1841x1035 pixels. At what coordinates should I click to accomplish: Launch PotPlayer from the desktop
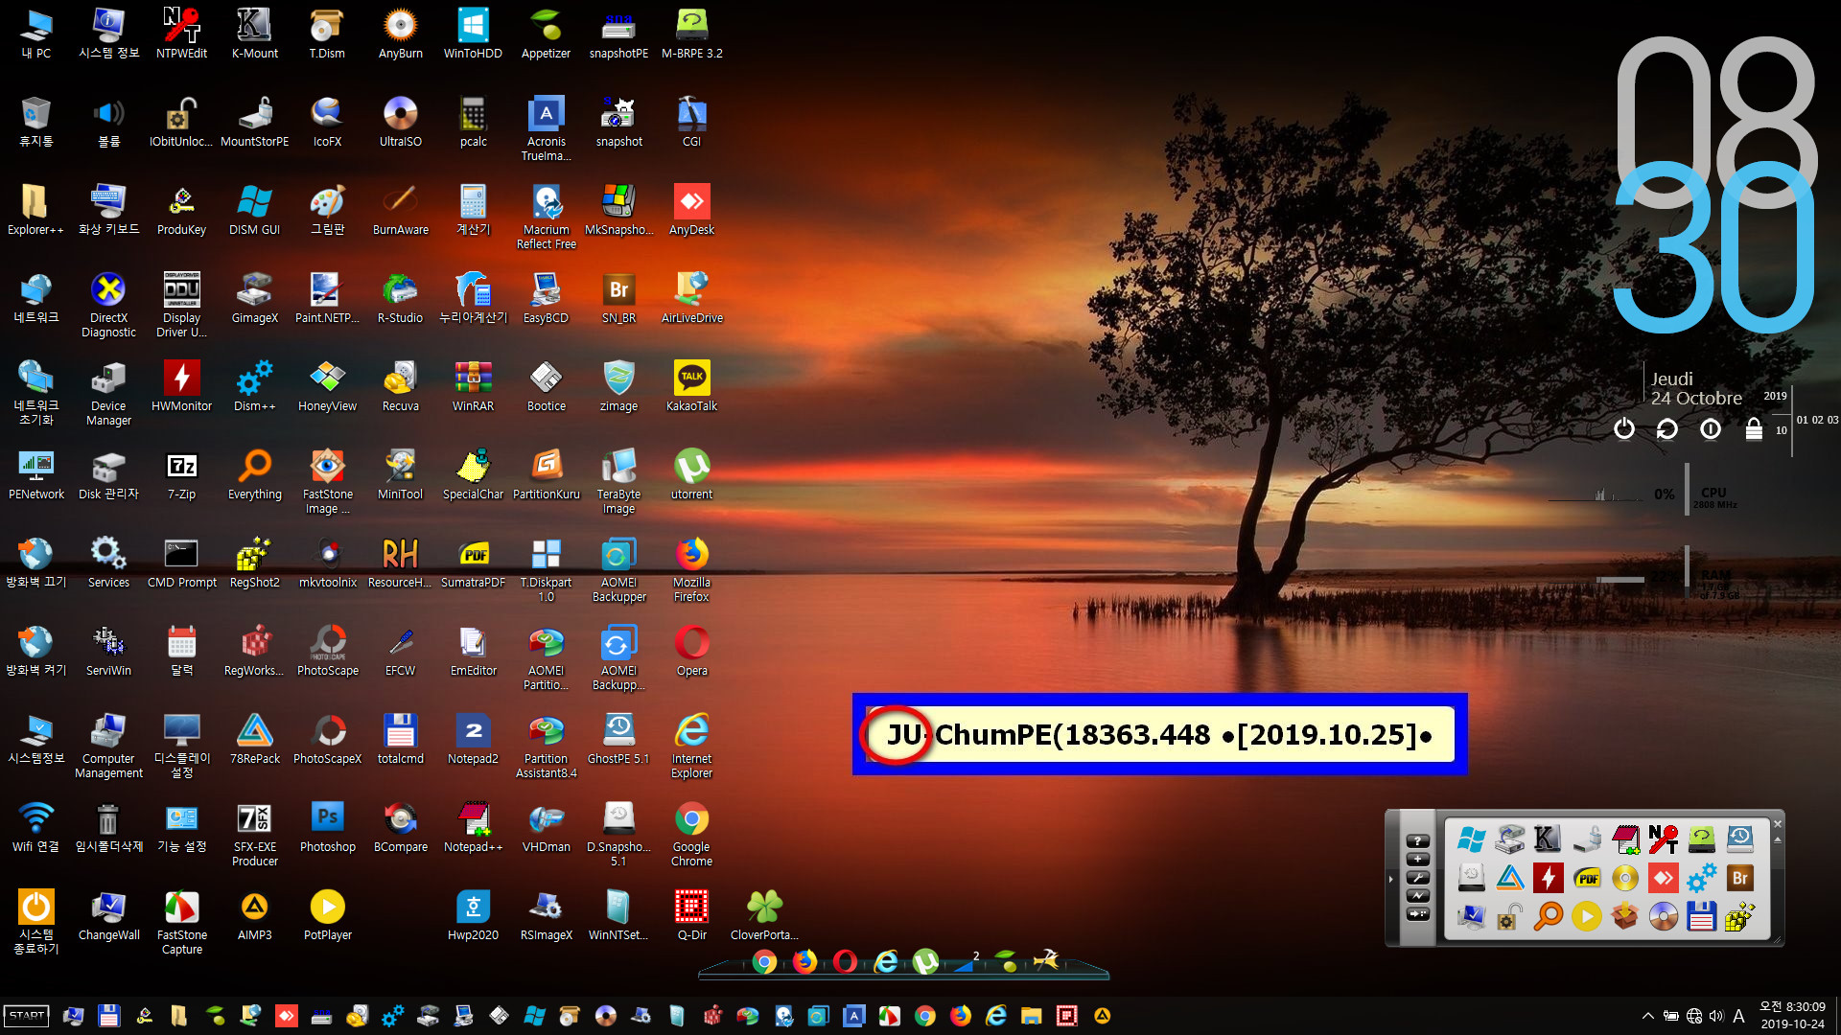click(x=327, y=915)
